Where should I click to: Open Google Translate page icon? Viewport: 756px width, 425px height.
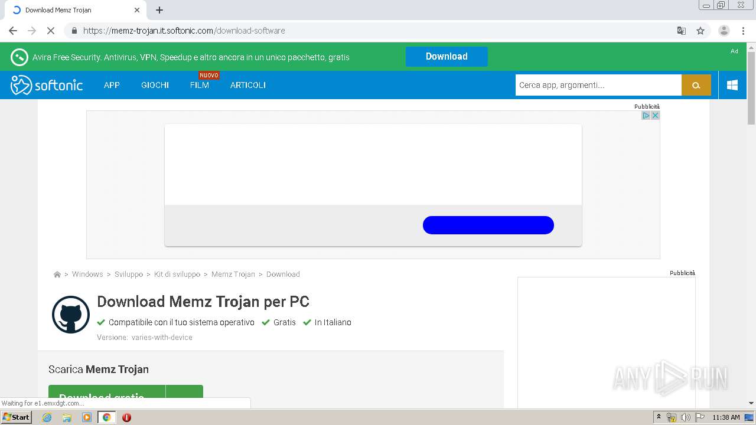click(681, 31)
